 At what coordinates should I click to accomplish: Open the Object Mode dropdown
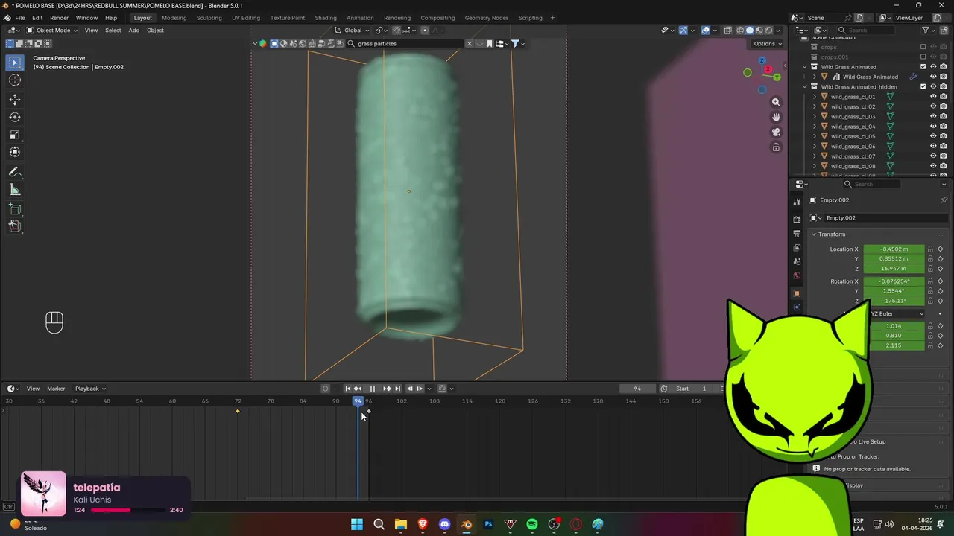[x=52, y=31]
